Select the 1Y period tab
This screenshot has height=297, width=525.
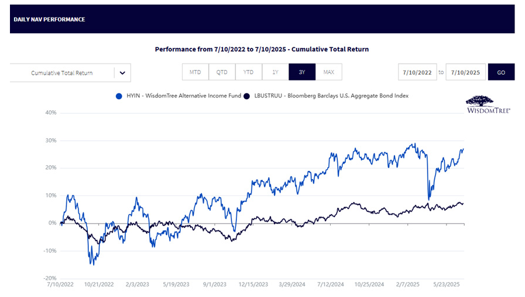(x=275, y=72)
